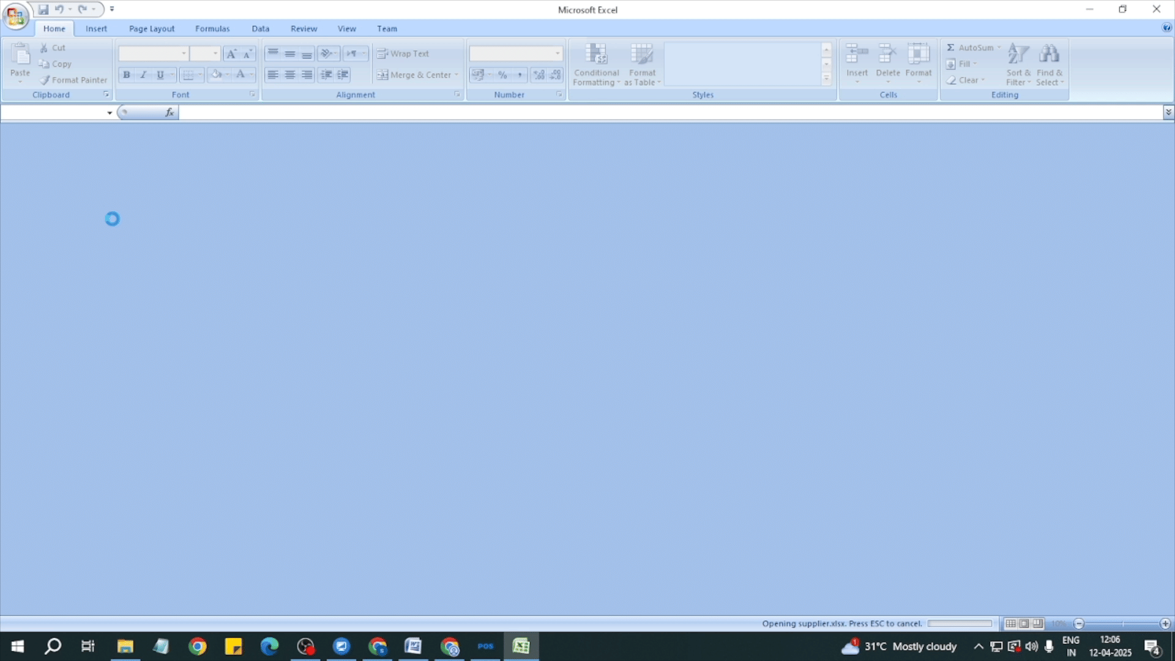The width and height of the screenshot is (1175, 661).
Task: Switch to the Review tab
Action: click(304, 29)
